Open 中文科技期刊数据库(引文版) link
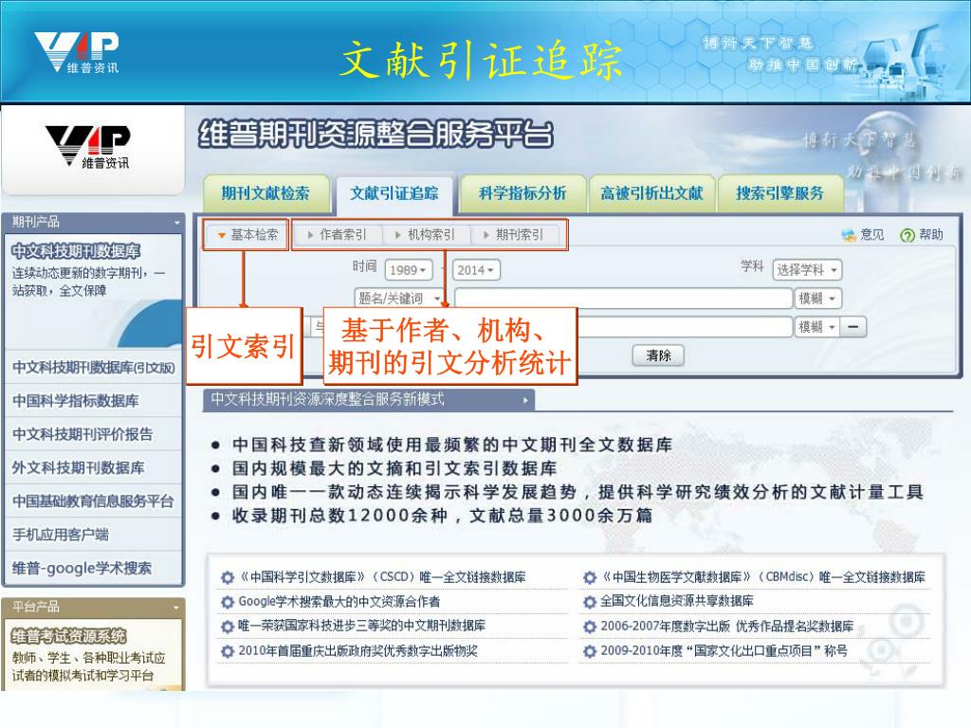 (x=94, y=367)
